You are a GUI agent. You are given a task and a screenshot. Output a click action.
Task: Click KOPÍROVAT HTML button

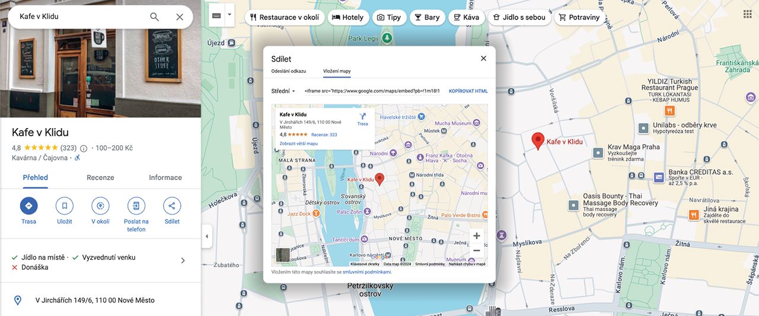[468, 91]
